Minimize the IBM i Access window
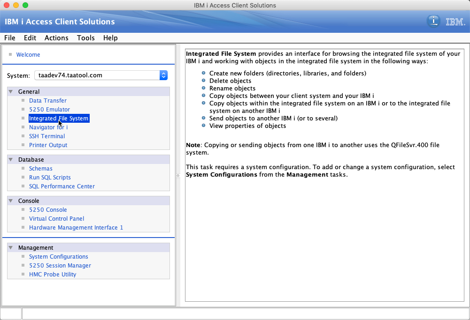The image size is (470, 320). (16, 5)
